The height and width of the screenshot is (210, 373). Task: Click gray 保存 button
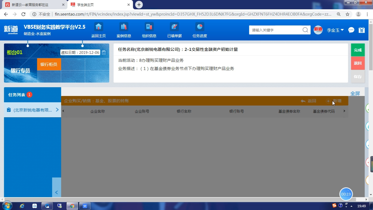(358, 77)
